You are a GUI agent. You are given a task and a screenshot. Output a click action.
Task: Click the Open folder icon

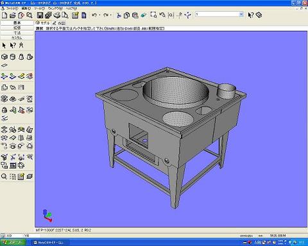(13, 15)
